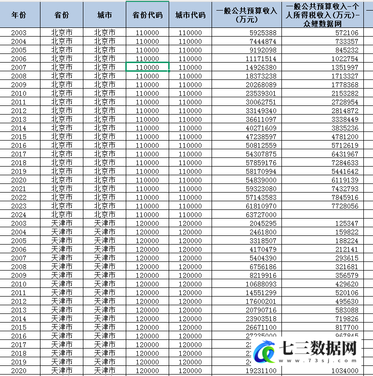
Task: Click Tianjin income tax value 495630
Action: pos(347,301)
